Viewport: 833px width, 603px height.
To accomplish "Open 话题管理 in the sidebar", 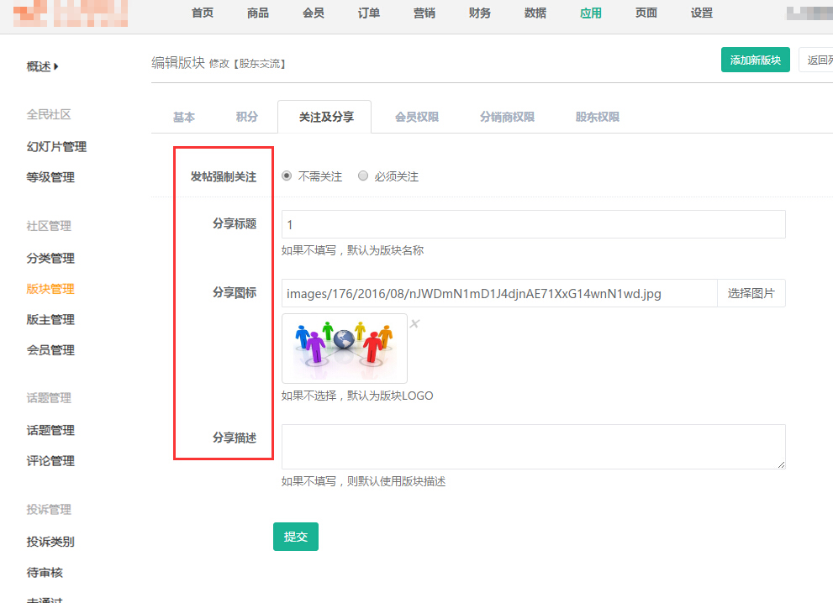I will click(x=50, y=430).
